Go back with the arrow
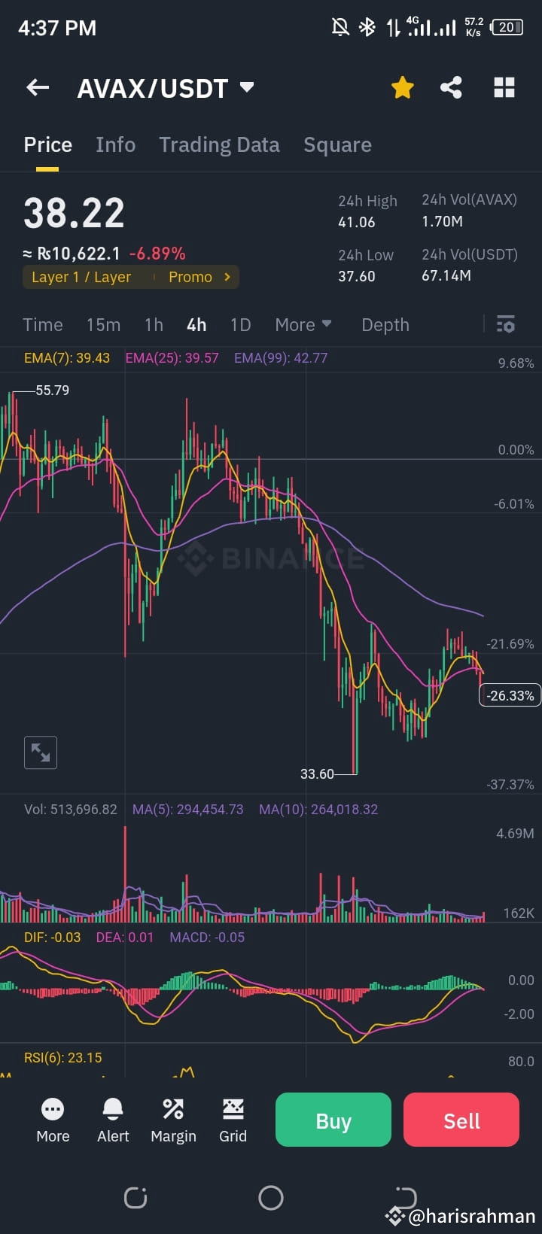The height and width of the screenshot is (1234, 542). 37,87
